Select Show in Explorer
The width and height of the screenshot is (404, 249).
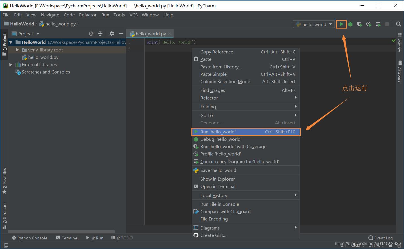pos(246,179)
